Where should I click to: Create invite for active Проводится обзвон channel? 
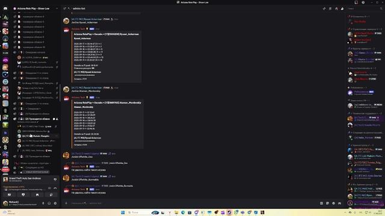click(x=57, y=119)
